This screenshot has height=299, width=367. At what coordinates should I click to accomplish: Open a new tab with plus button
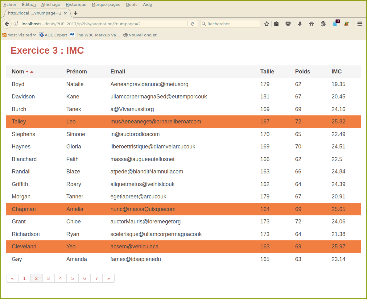point(76,13)
